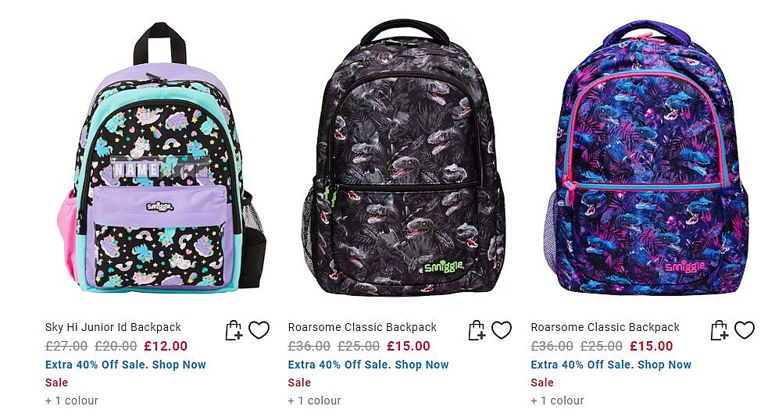
Task: Open the black dinosaur Roarsome backpack image
Action: point(404,158)
